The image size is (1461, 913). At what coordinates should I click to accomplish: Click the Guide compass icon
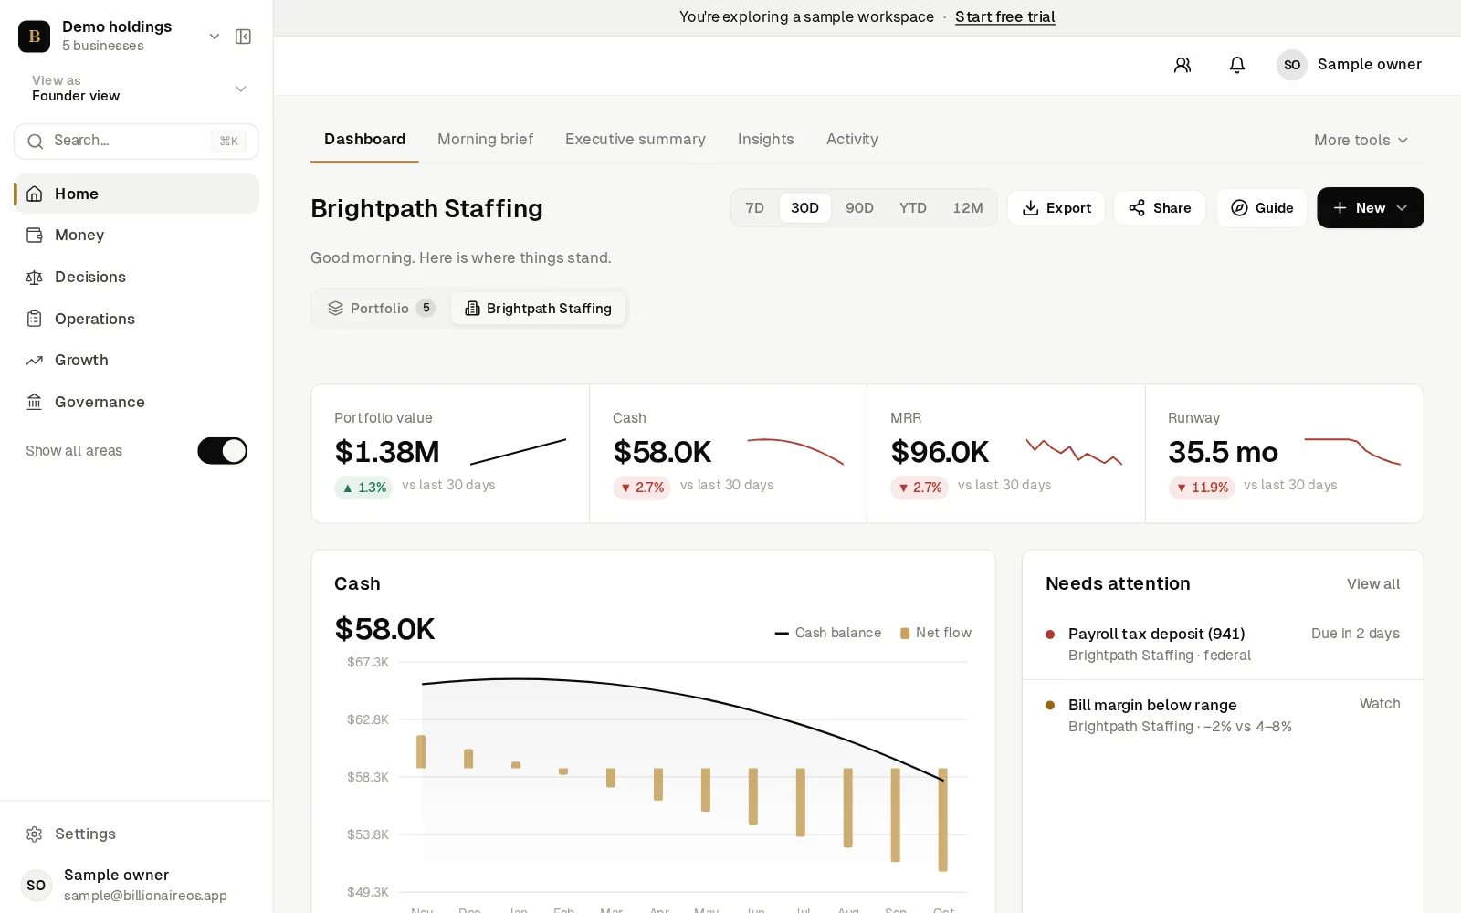click(1239, 208)
